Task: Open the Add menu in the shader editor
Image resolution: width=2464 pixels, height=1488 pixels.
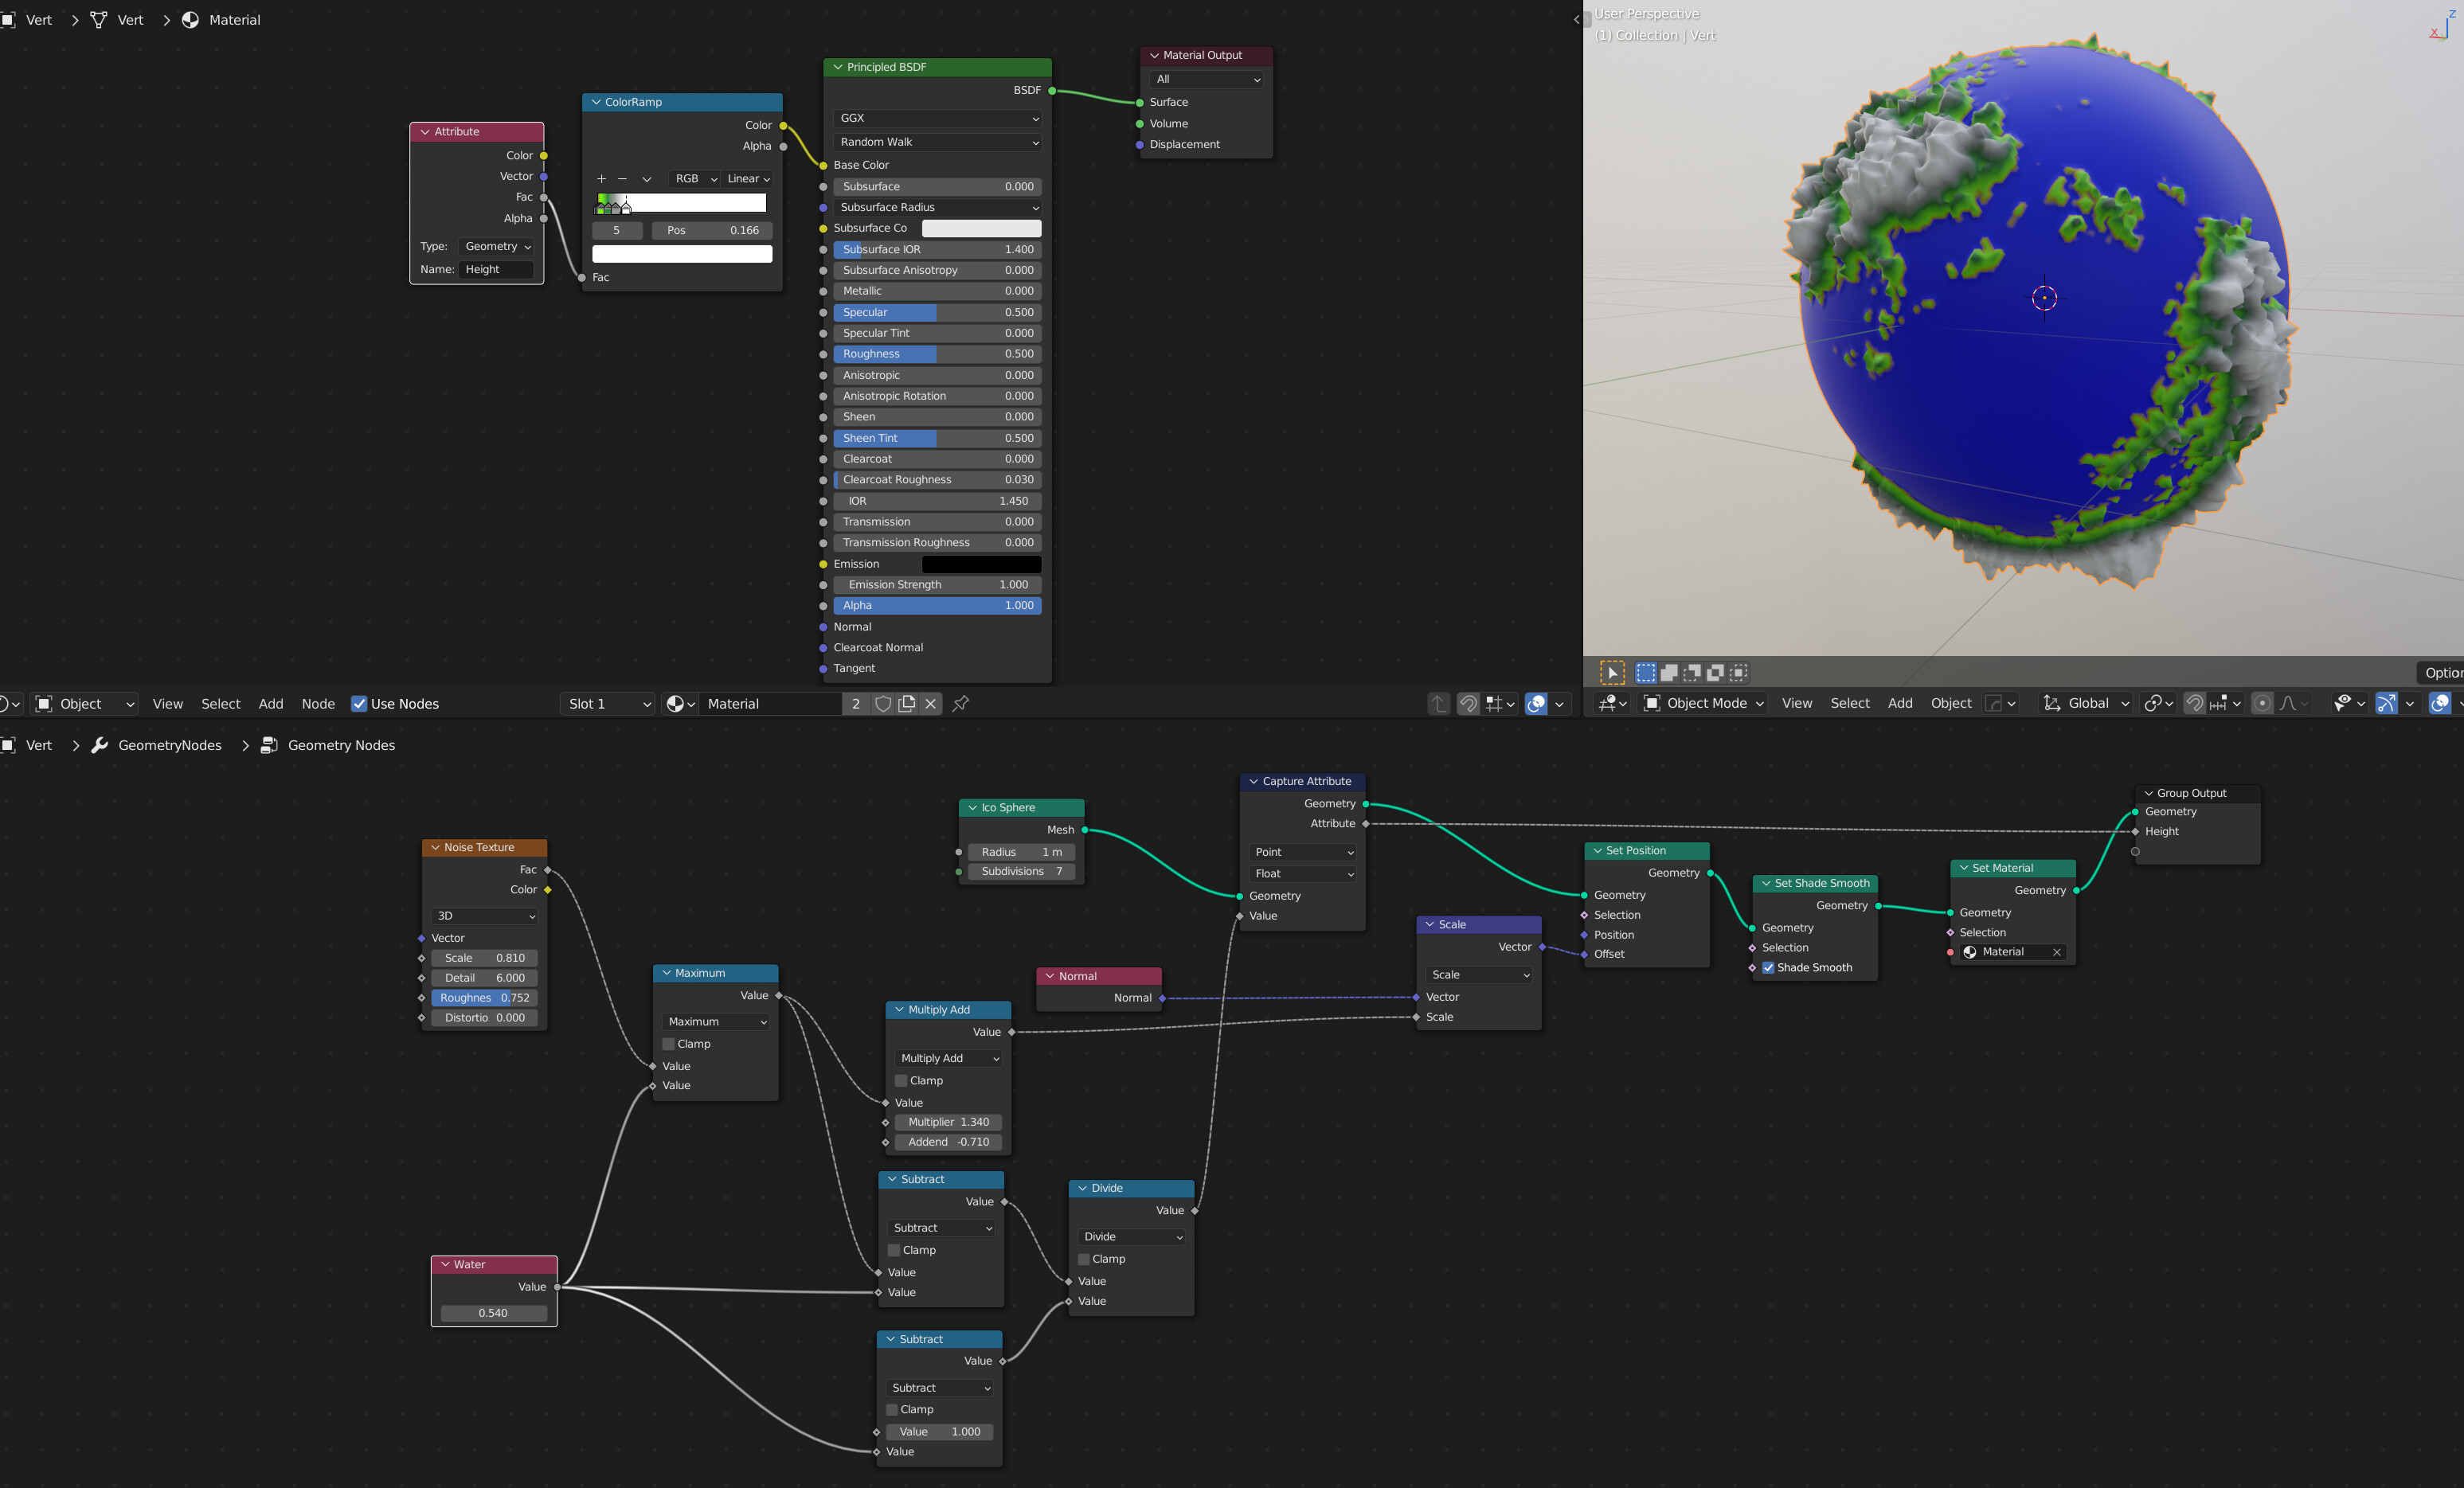Action: pos(270,703)
